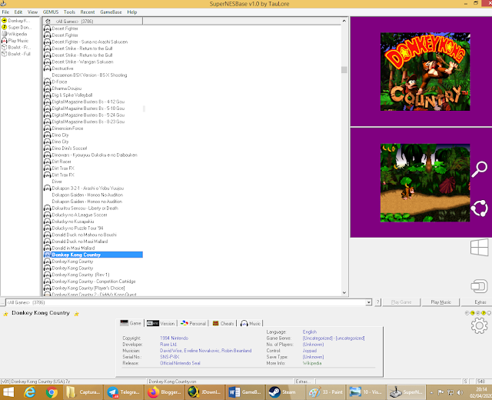
Task: Open the Recent menu
Action: point(88,12)
